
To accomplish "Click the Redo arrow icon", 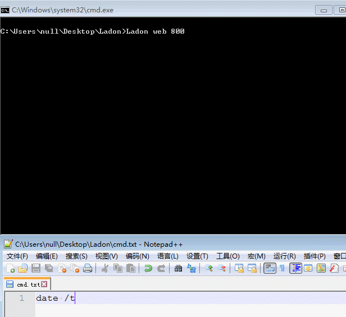I will (161, 269).
